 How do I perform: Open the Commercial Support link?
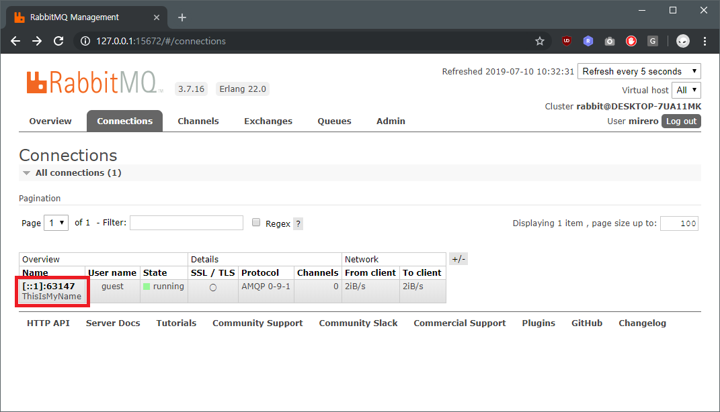pyautogui.click(x=460, y=323)
